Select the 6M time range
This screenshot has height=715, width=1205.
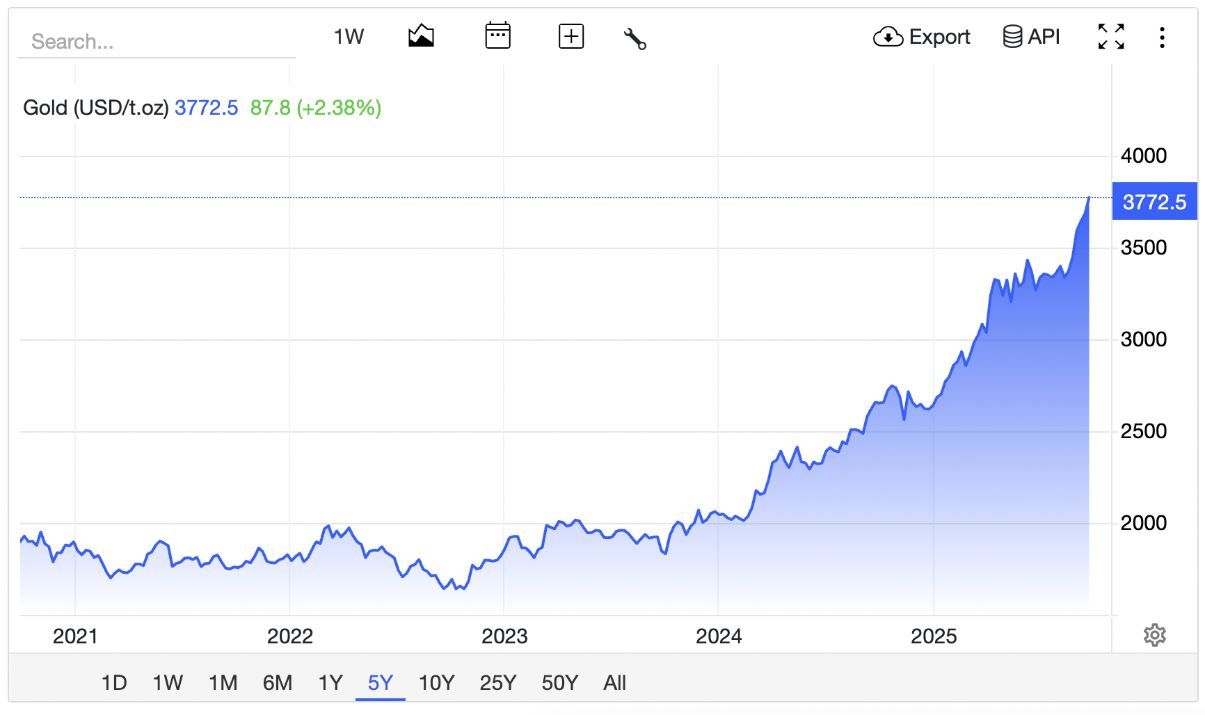tap(277, 683)
